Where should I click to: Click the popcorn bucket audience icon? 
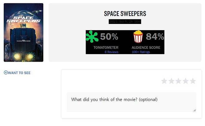click(138, 37)
